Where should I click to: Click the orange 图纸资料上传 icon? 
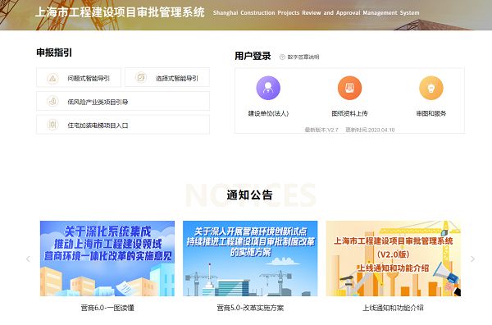349,88
